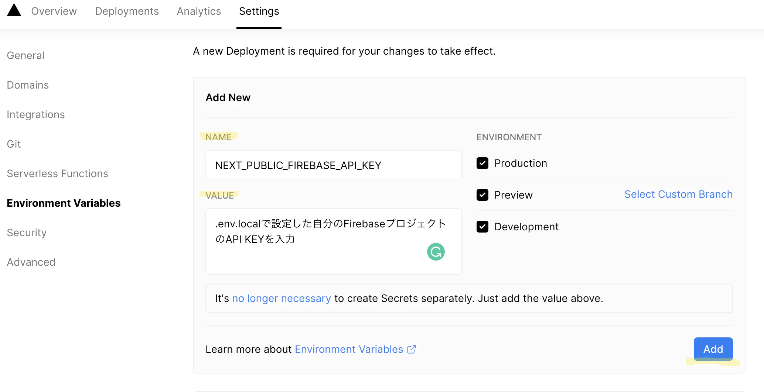Switch to the Deployments tab

click(x=127, y=11)
